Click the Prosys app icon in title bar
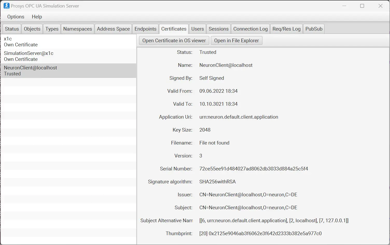 tap(6, 6)
